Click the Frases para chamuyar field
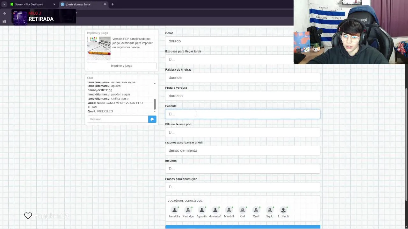 [x=243, y=187]
